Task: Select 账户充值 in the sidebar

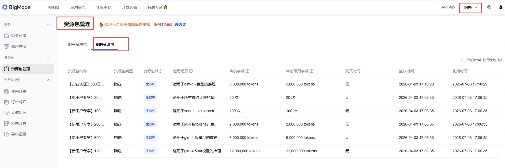Action: (19, 46)
